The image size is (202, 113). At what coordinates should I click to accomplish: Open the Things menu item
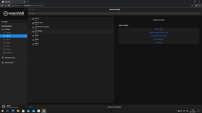(x=14, y=33)
